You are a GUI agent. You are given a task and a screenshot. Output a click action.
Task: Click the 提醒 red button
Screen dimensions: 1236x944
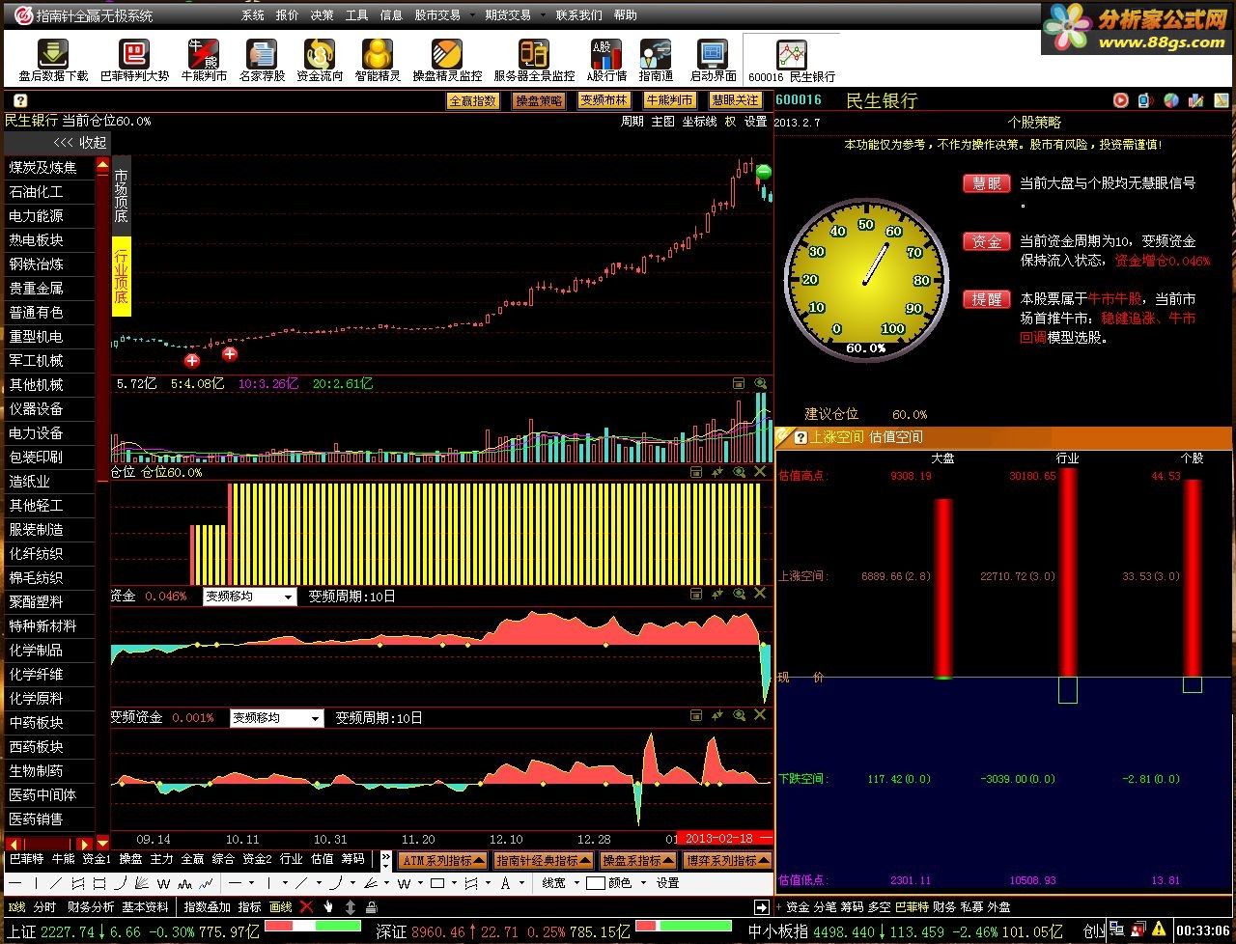point(986,299)
